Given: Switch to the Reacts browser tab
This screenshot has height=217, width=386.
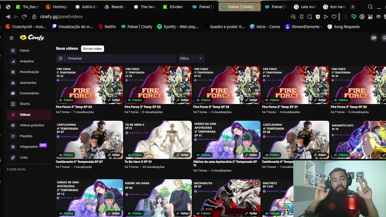Looking at the screenshot, I should pos(115,7).
